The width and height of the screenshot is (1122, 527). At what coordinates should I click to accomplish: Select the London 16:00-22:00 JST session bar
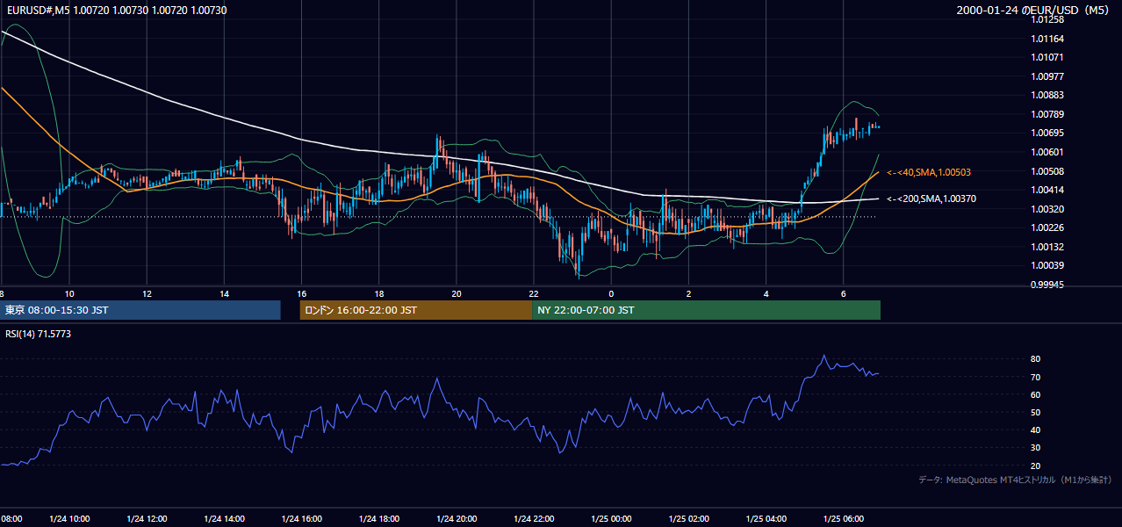(x=415, y=310)
